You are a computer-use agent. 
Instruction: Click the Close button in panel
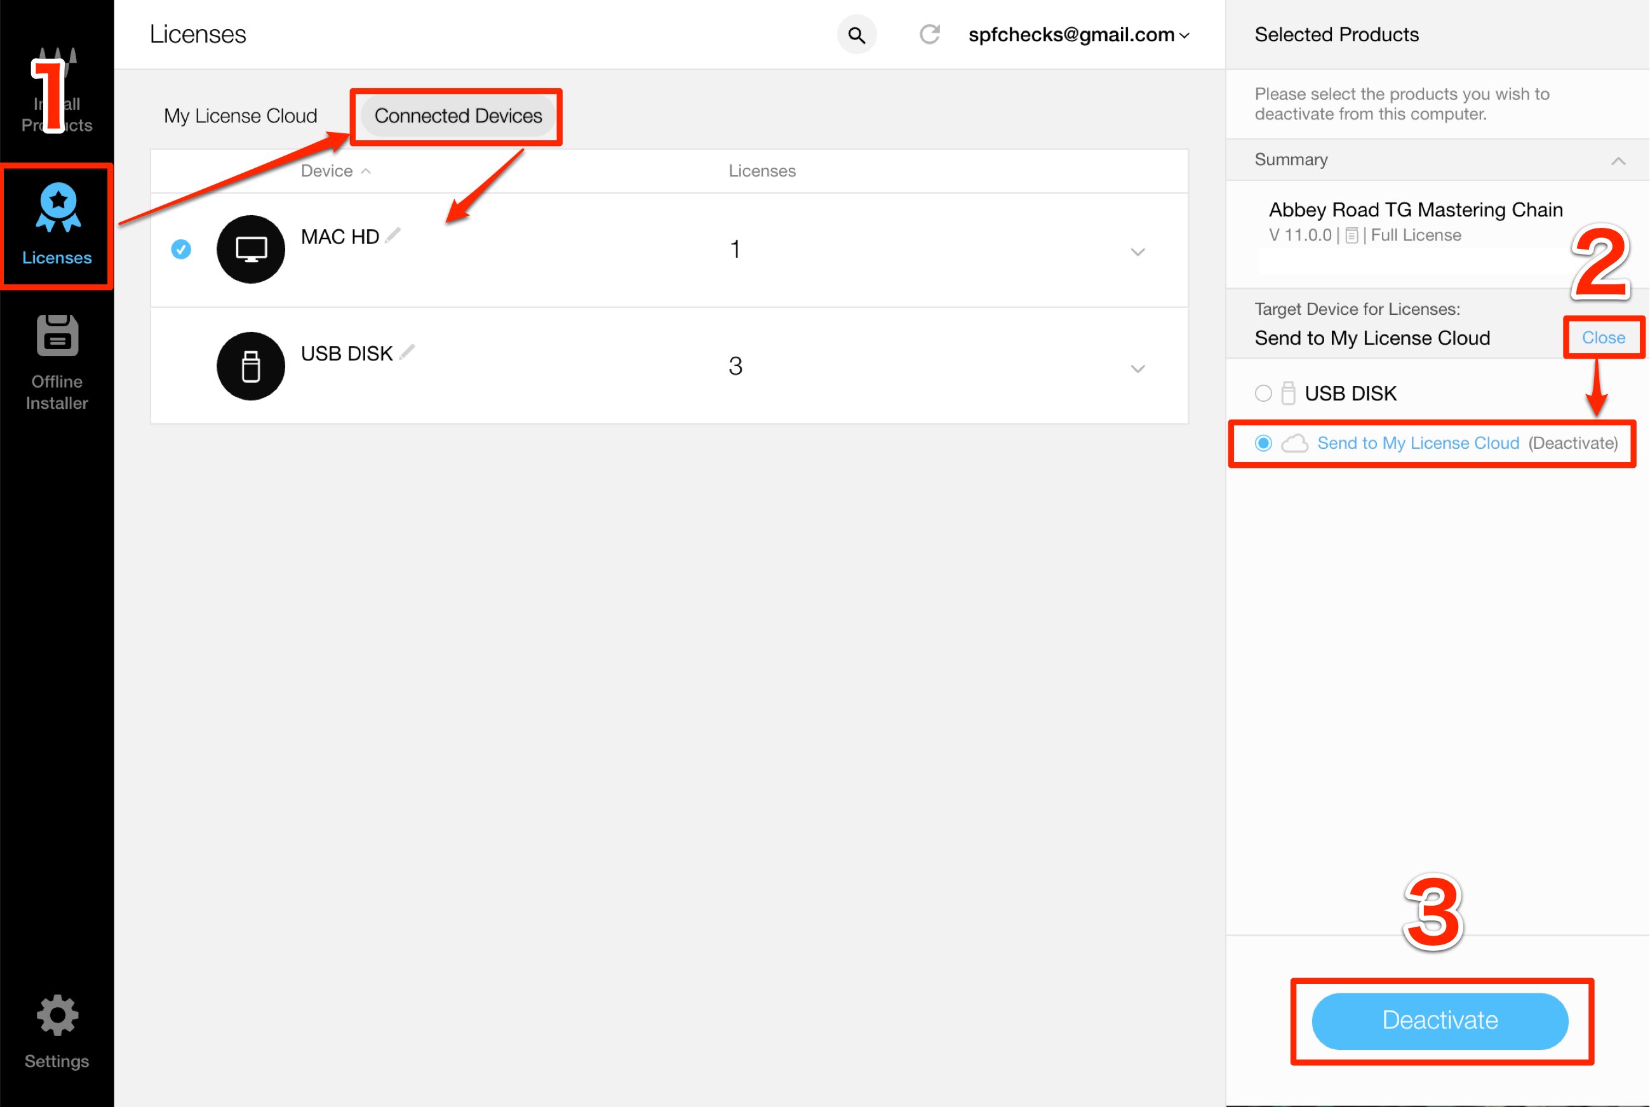(x=1604, y=337)
